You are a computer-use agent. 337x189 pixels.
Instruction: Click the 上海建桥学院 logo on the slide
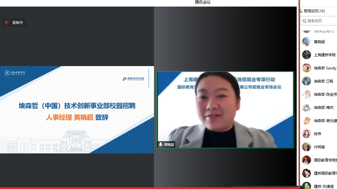click(15, 73)
